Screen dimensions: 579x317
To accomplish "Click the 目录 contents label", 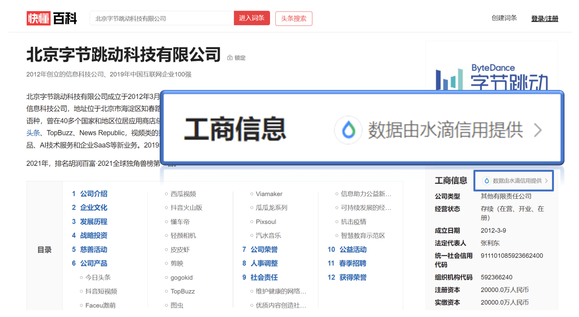I will coord(44,250).
